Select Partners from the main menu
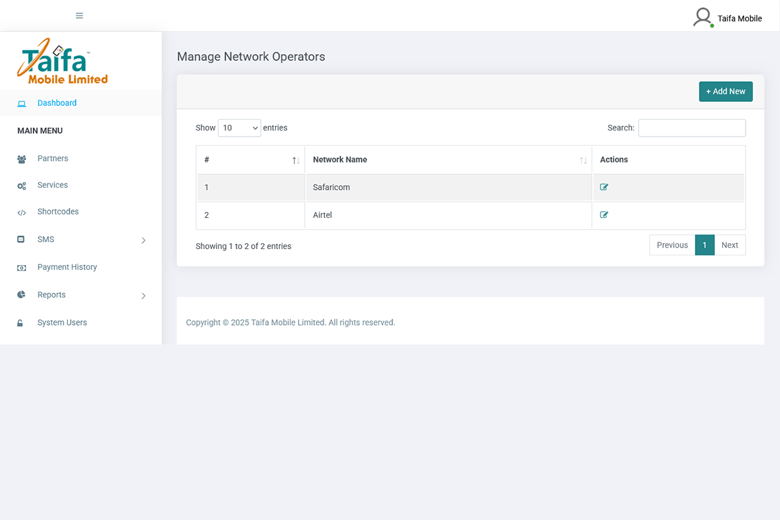The width and height of the screenshot is (780, 520). point(53,158)
